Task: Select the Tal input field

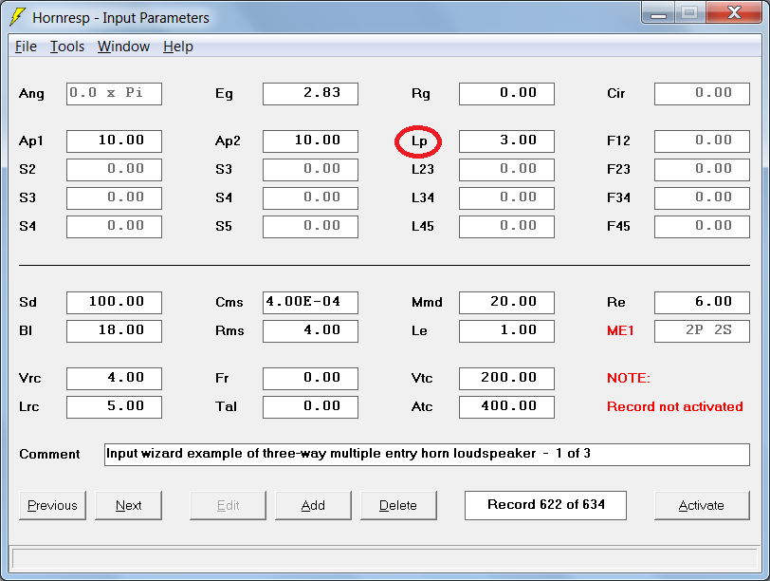Action: point(310,407)
